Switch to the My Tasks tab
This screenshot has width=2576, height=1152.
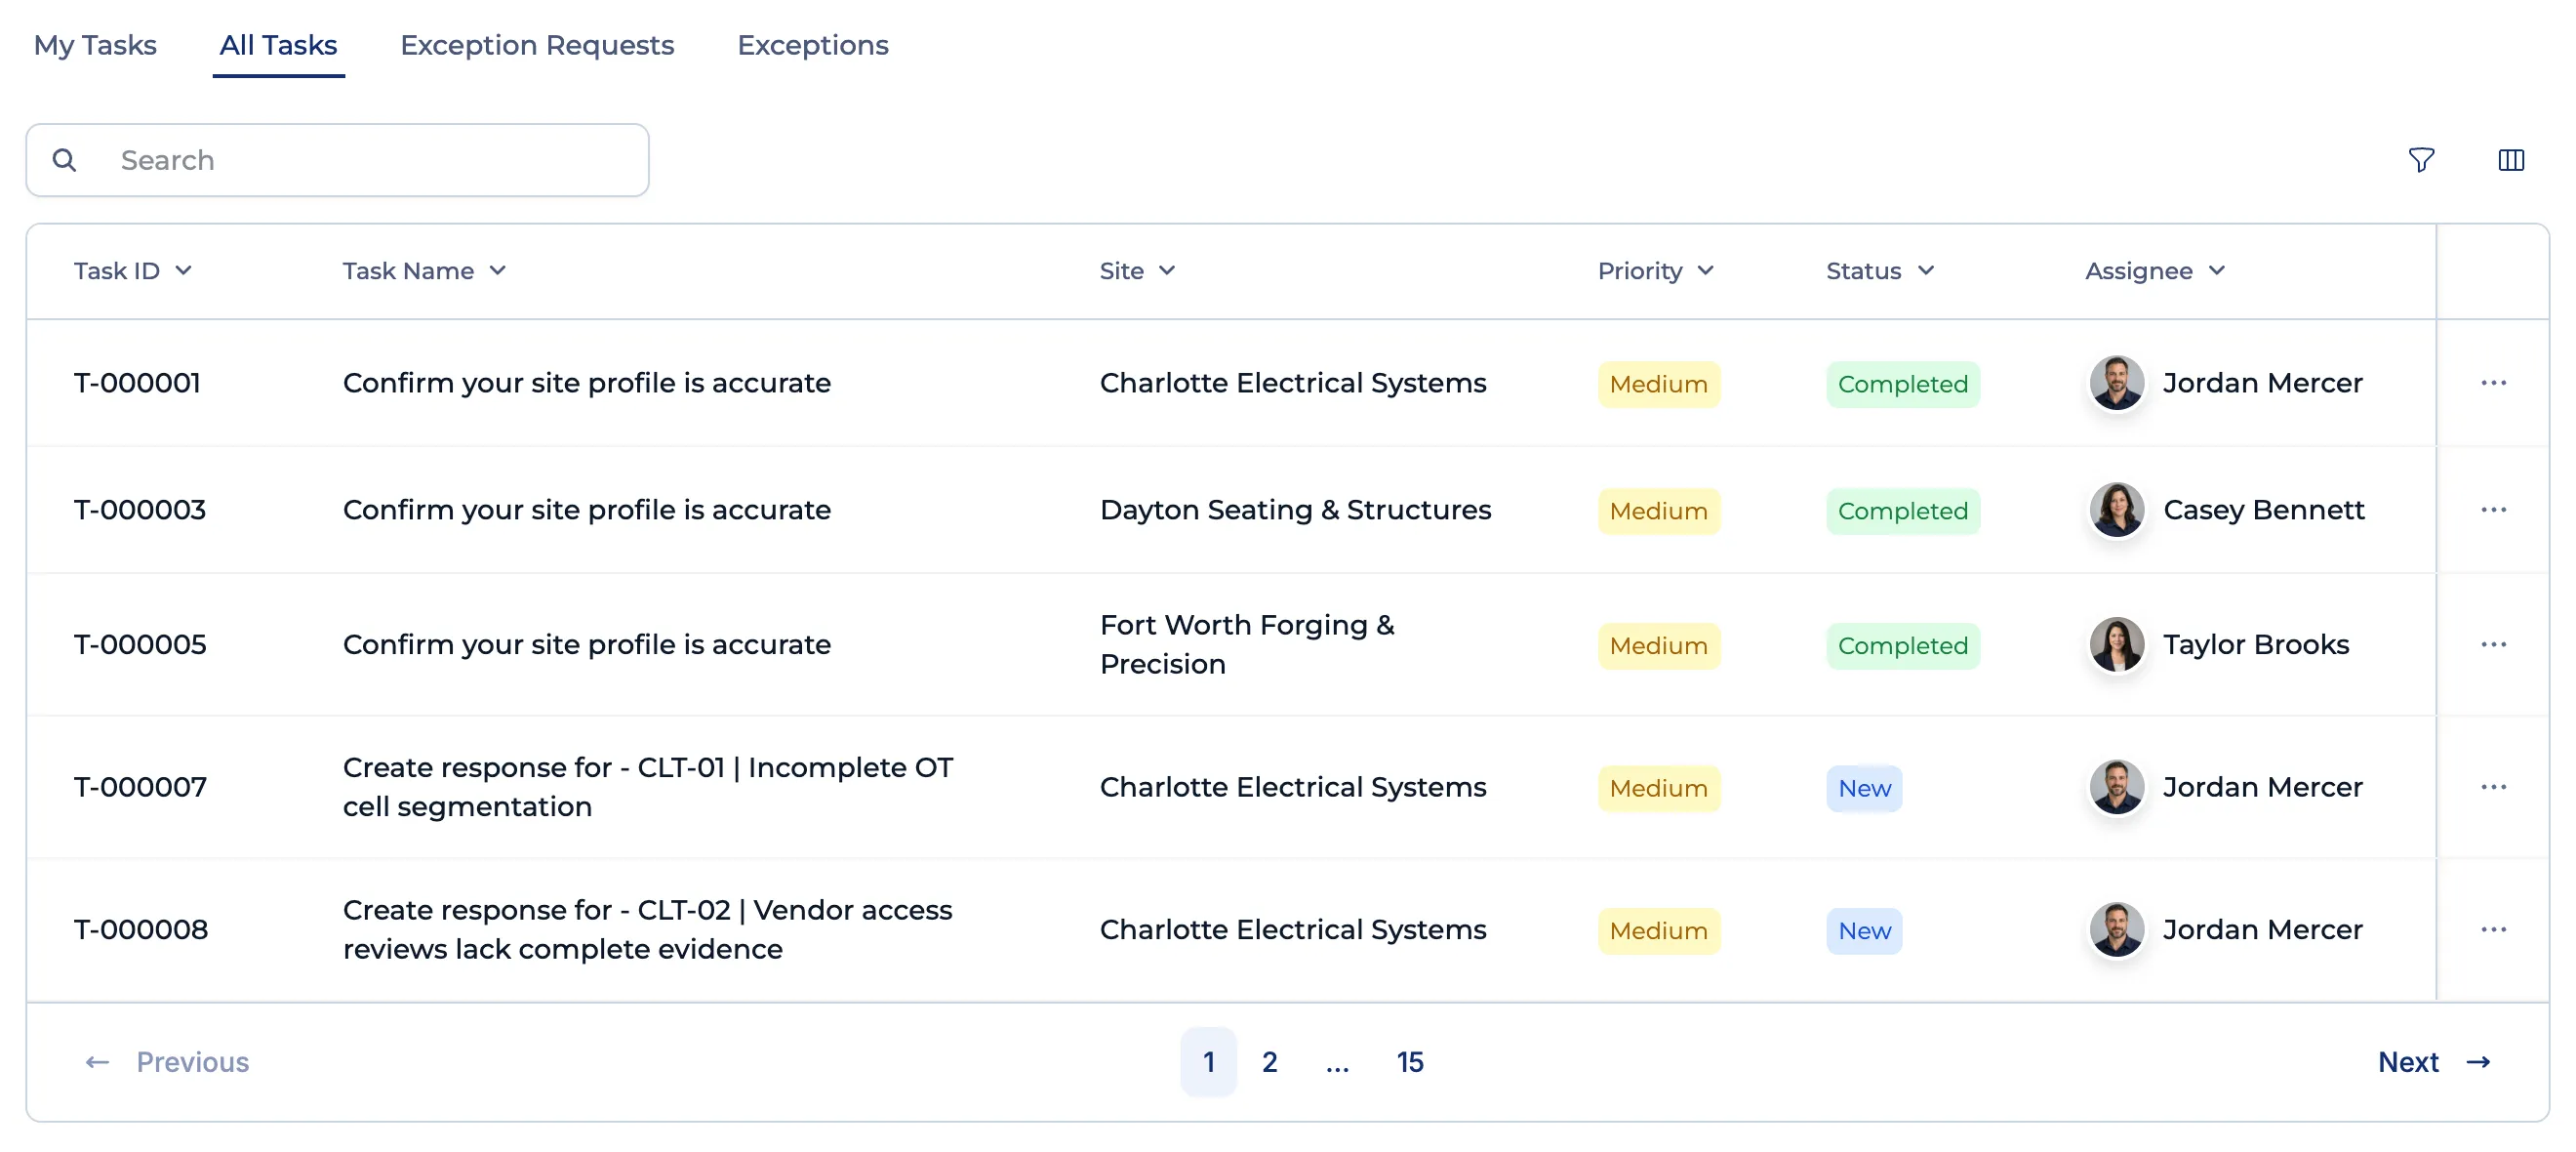(95, 45)
